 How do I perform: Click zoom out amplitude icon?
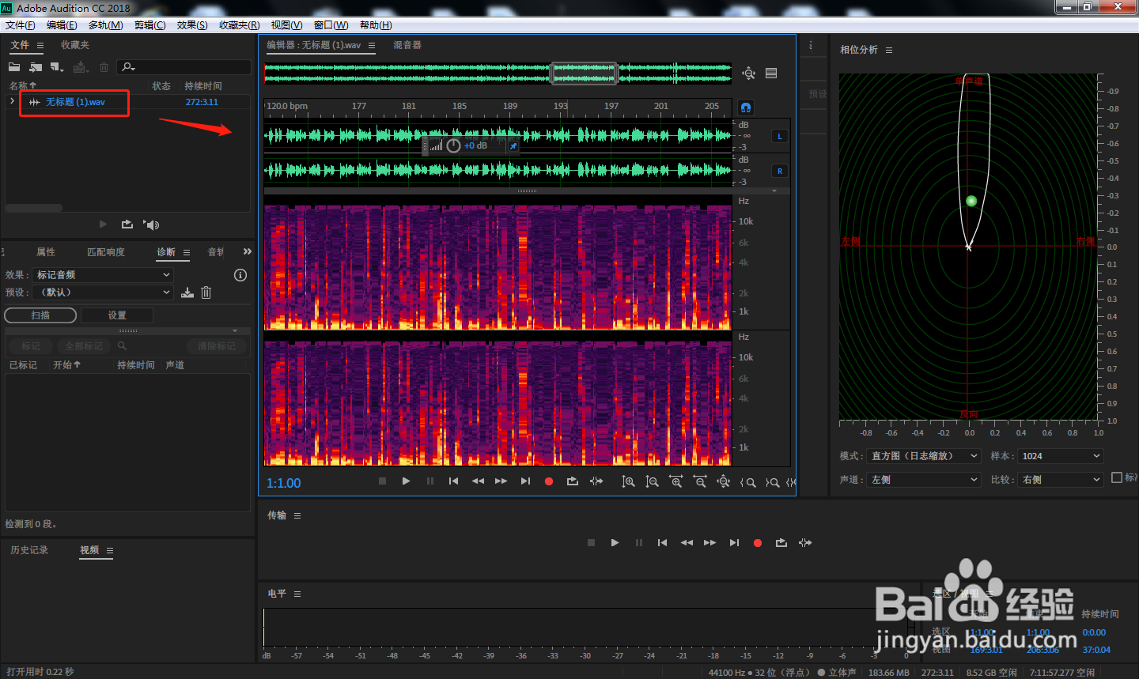click(652, 481)
